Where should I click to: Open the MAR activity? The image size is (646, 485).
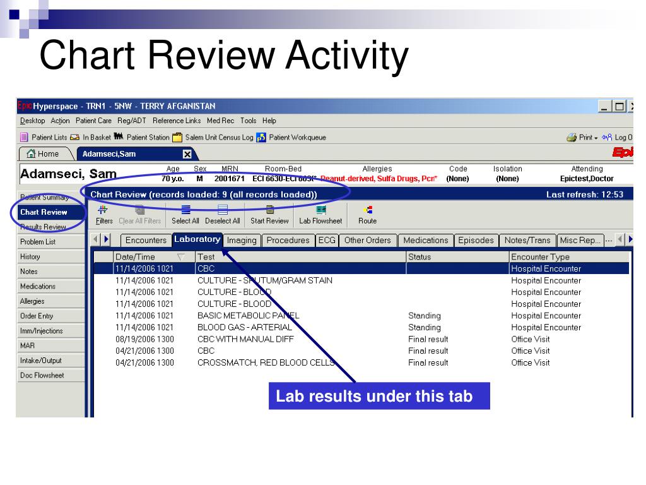click(50, 345)
